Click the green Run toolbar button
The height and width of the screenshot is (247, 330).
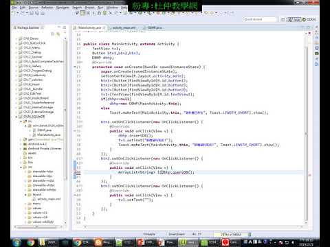pyautogui.click(x=140, y=13)
